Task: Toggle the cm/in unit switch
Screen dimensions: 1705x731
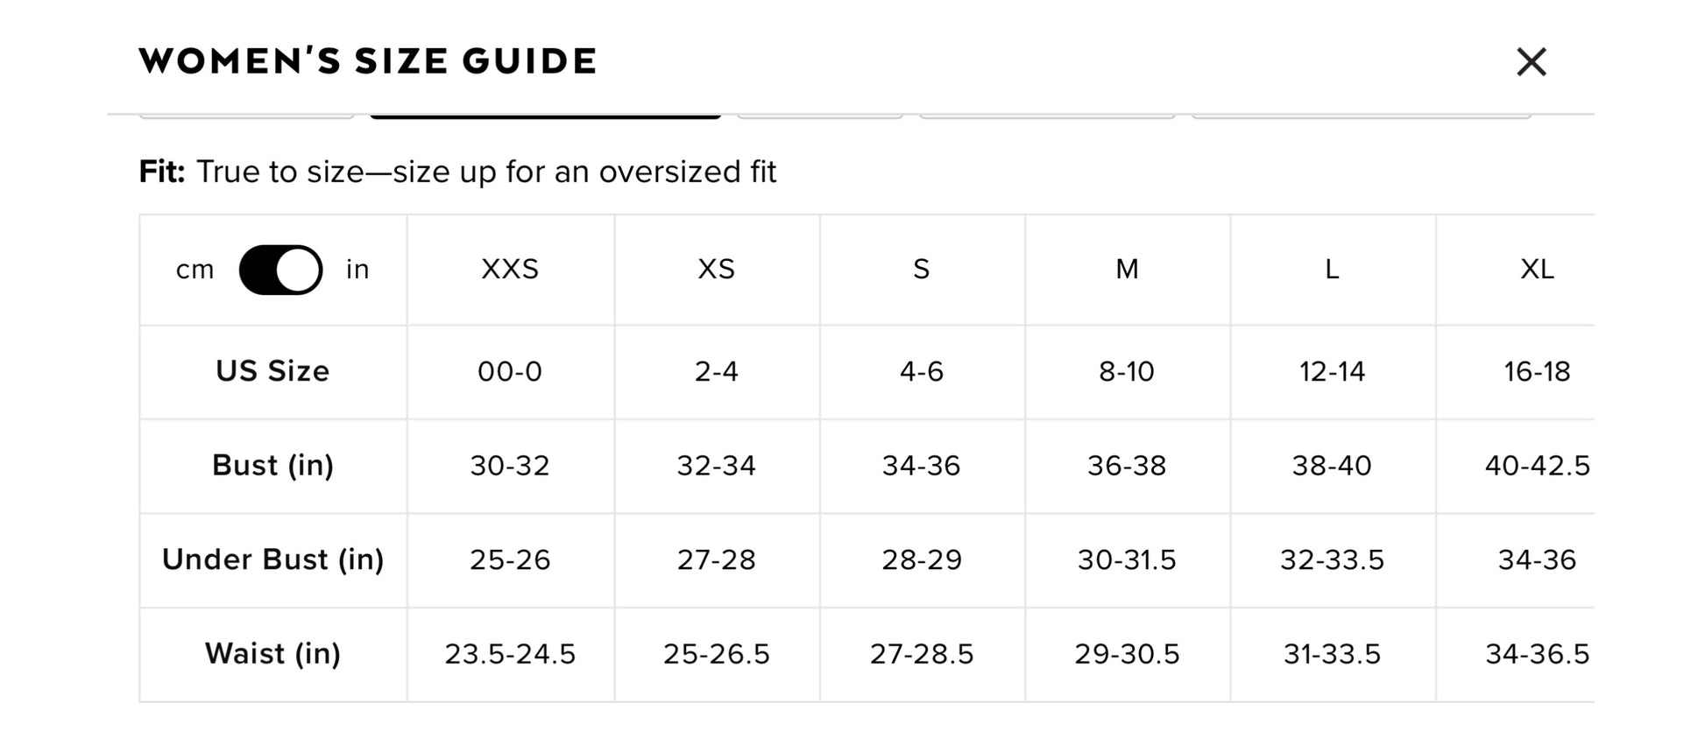Action: (280, 270)
